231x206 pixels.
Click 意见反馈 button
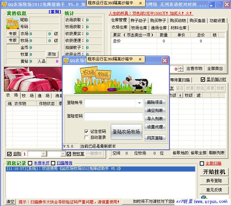[x=214, y=190]
